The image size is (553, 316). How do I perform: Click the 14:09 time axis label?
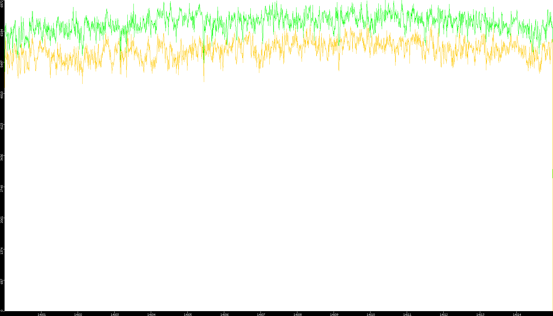(x=334, y=314)
